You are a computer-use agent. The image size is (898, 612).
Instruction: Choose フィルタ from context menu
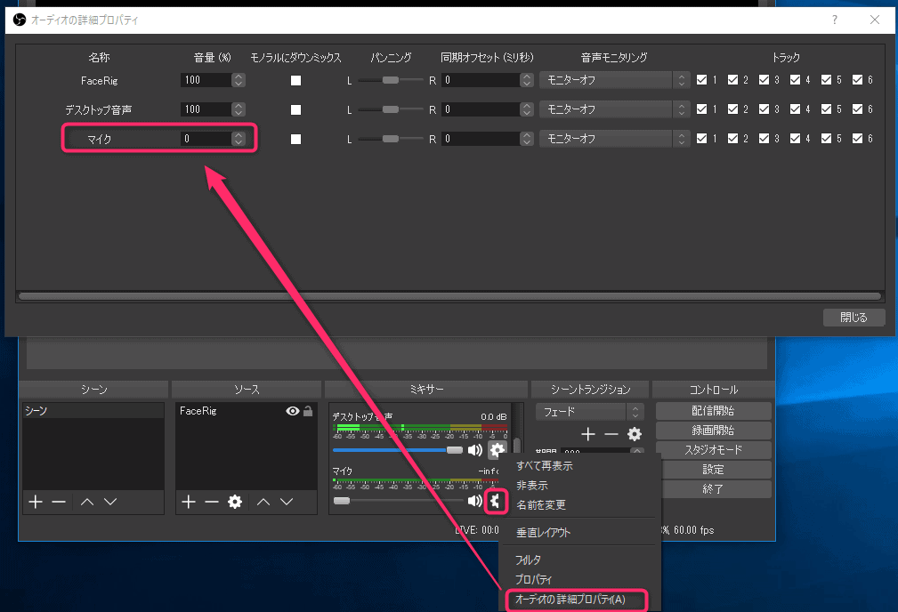(529, 560)
